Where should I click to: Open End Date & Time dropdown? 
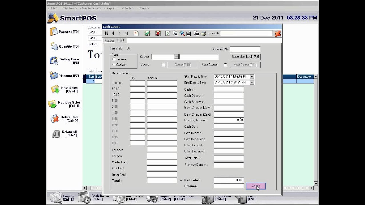(x=252, y=83)
